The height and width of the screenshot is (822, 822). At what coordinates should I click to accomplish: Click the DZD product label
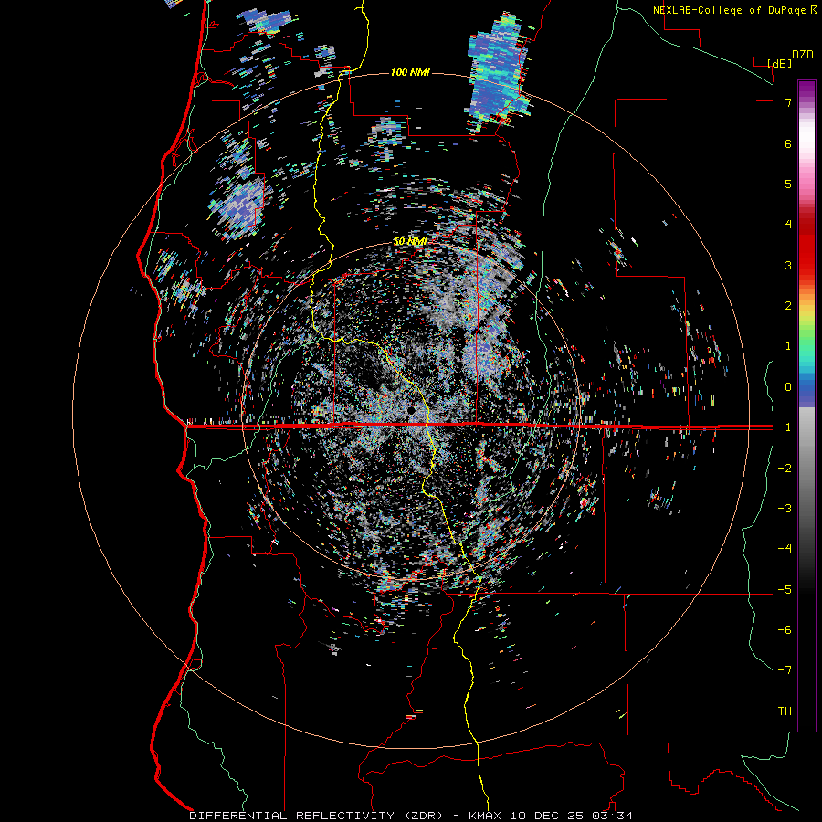point(803,55)
